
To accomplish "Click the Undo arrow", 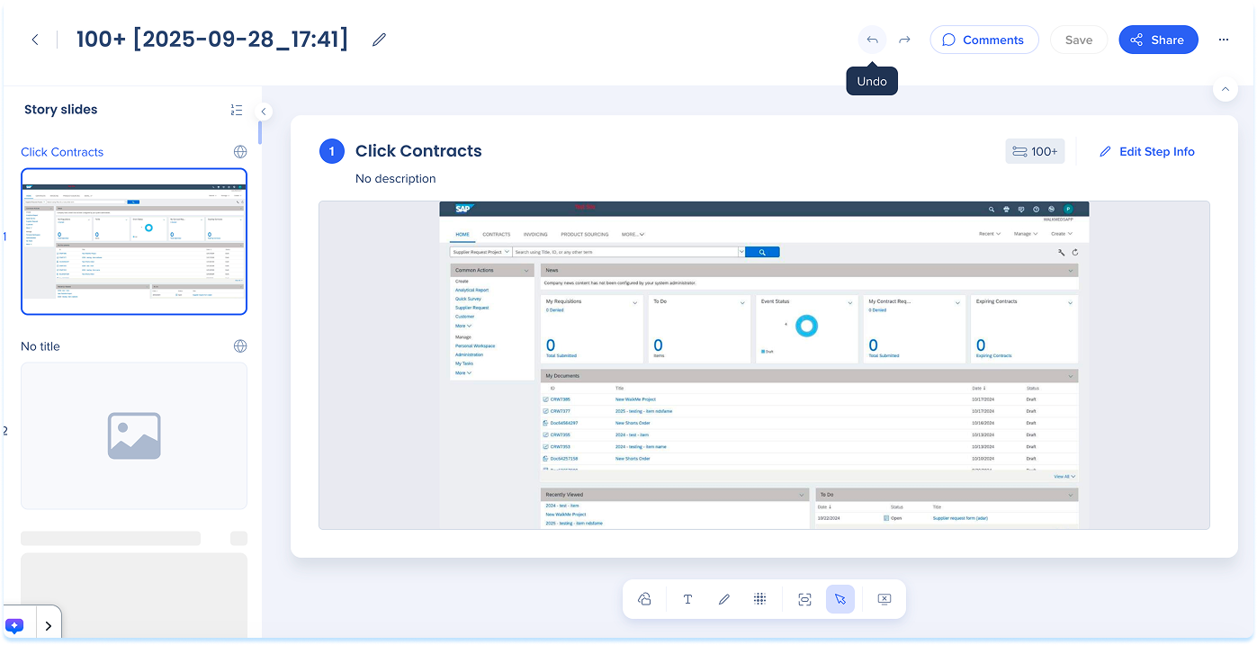I will point(872,40).
